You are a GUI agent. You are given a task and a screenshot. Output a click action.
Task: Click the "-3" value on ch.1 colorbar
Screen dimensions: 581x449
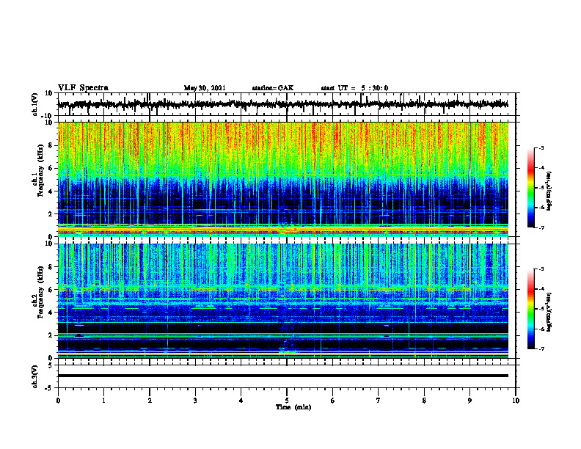click(541, 148)
